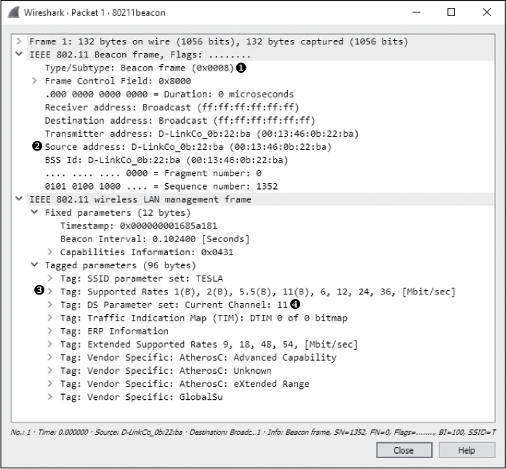Expand DS Parameter set Current Channel tag
506x469 pixels.
click(x=49, y=305)
